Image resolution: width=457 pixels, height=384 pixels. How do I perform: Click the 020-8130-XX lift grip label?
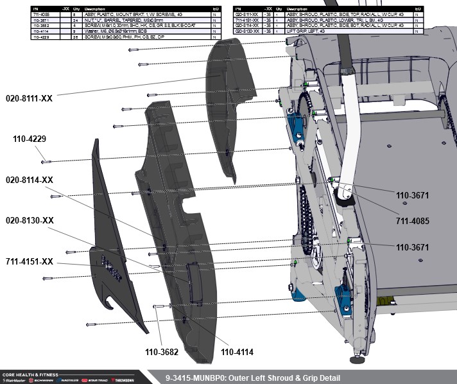pyautogui.click(x=30, y=220)
